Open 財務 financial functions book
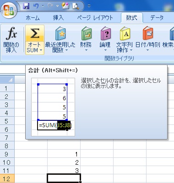The width and height of the screenshot is (174, 183). click(x=87, y=33)
